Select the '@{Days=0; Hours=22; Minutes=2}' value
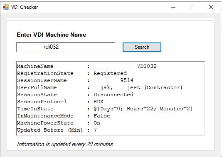The image size is (222, 157). tap(143, 109)
